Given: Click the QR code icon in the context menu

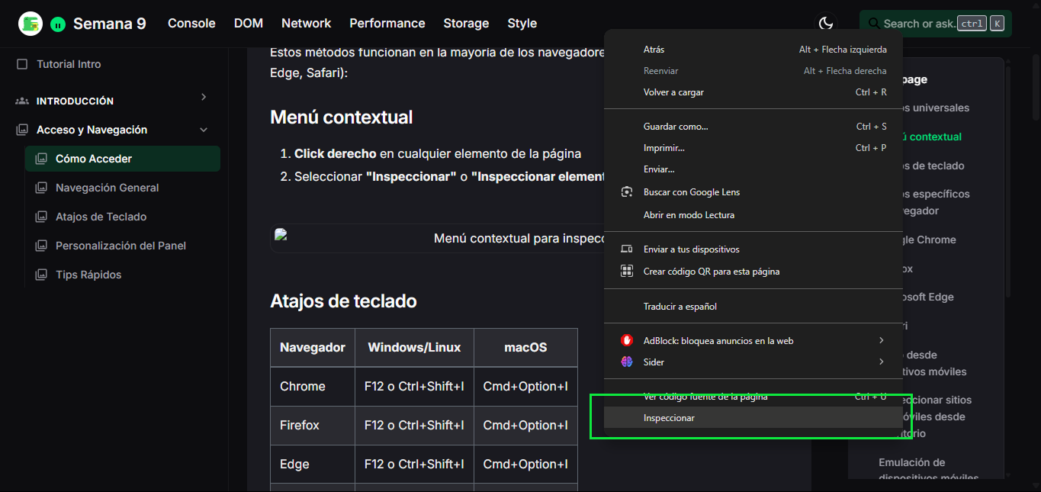Looking at the screenshot, I should point(628,271).
